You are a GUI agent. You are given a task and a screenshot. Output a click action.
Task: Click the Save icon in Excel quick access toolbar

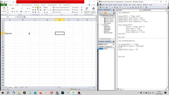(x=4, y=2)
